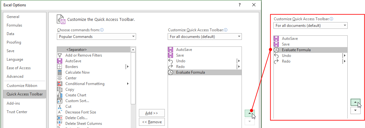Click the Decrease Font Size icon
The height and width of the screenshot is (128, 365).
tap(60, 112)
